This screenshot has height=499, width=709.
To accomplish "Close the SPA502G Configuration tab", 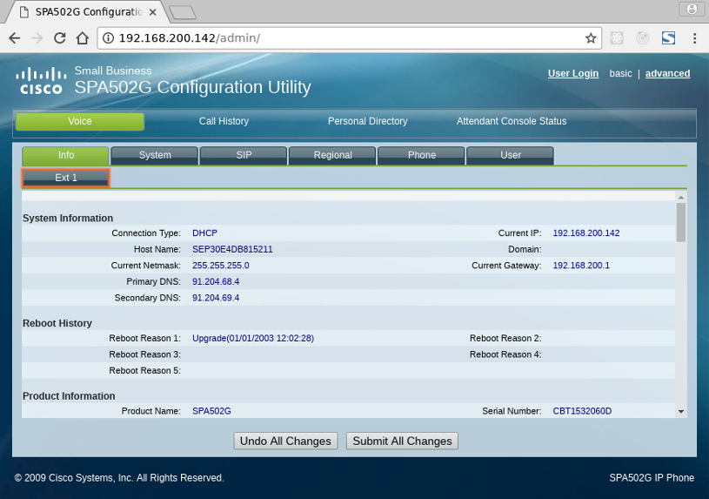I will [x=153, y=12].
